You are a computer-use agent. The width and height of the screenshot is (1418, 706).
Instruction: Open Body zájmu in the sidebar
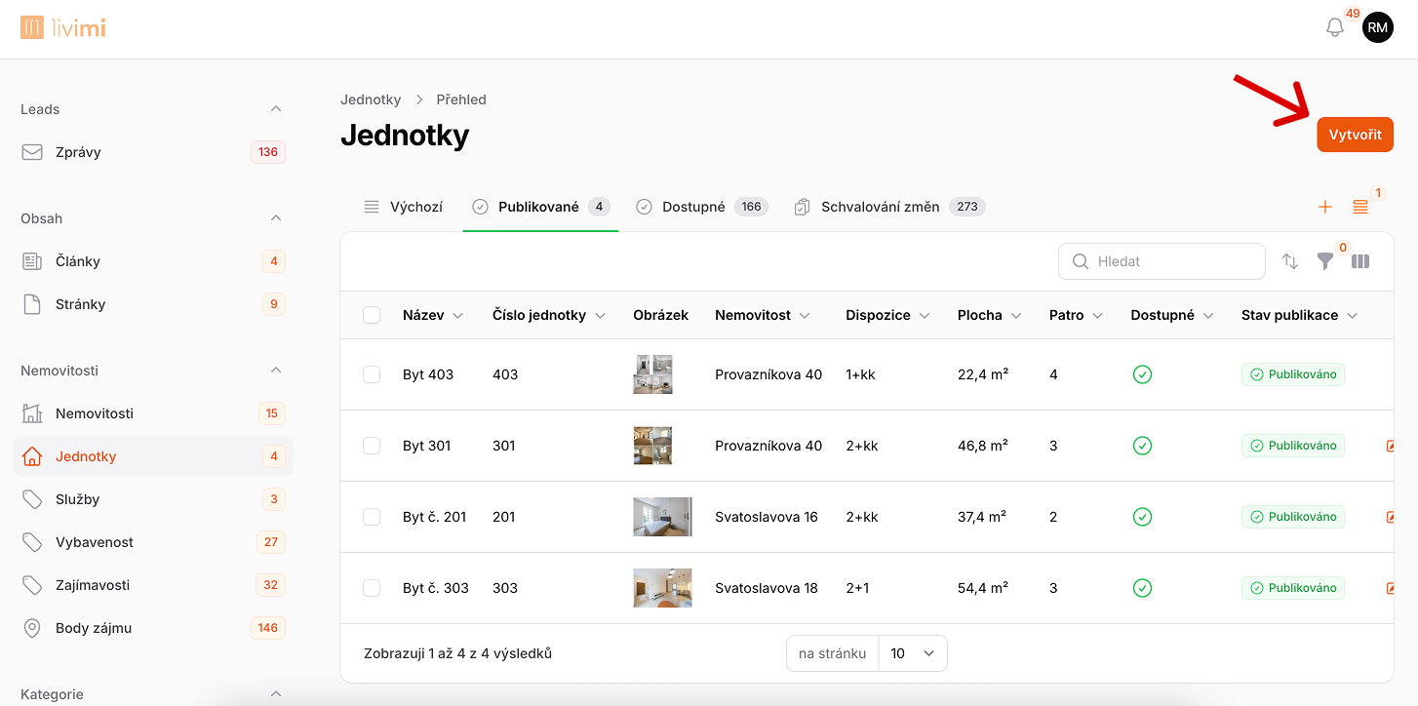coord(153,628)
